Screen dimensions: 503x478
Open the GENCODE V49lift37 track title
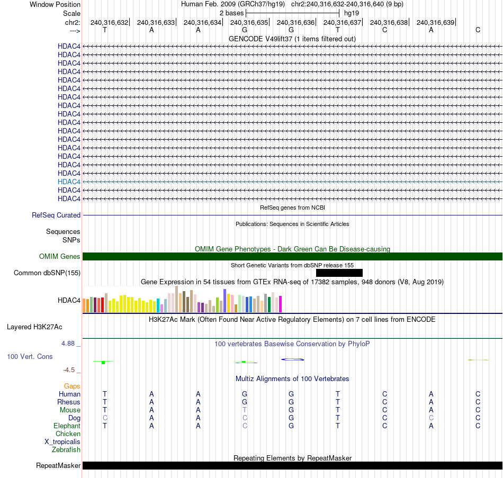tap(292, 39)
